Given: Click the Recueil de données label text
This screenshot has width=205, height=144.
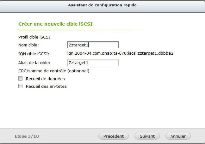Looking at the screenshot, I should coord(45,79).
